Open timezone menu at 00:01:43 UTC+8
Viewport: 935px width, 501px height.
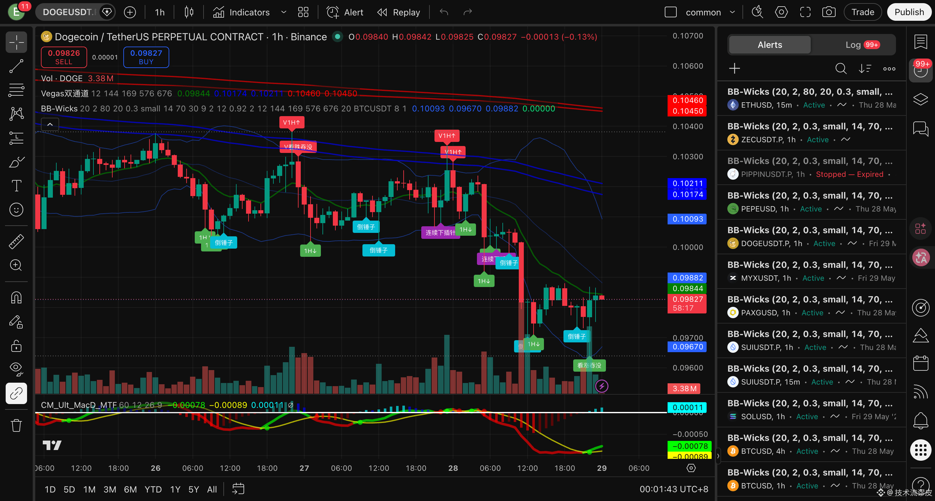pyautogui.click(x=674, y=489)
